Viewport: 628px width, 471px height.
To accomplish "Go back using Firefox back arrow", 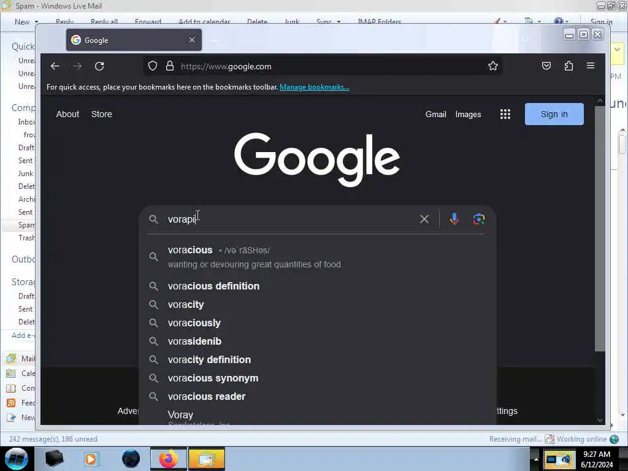I will click(55, 66).
